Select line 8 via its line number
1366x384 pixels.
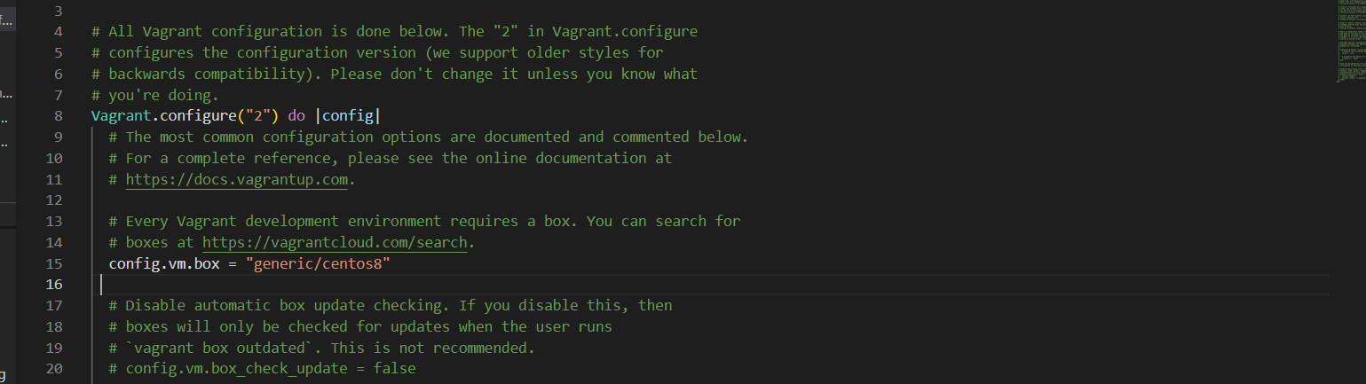[x=58, y=116]
